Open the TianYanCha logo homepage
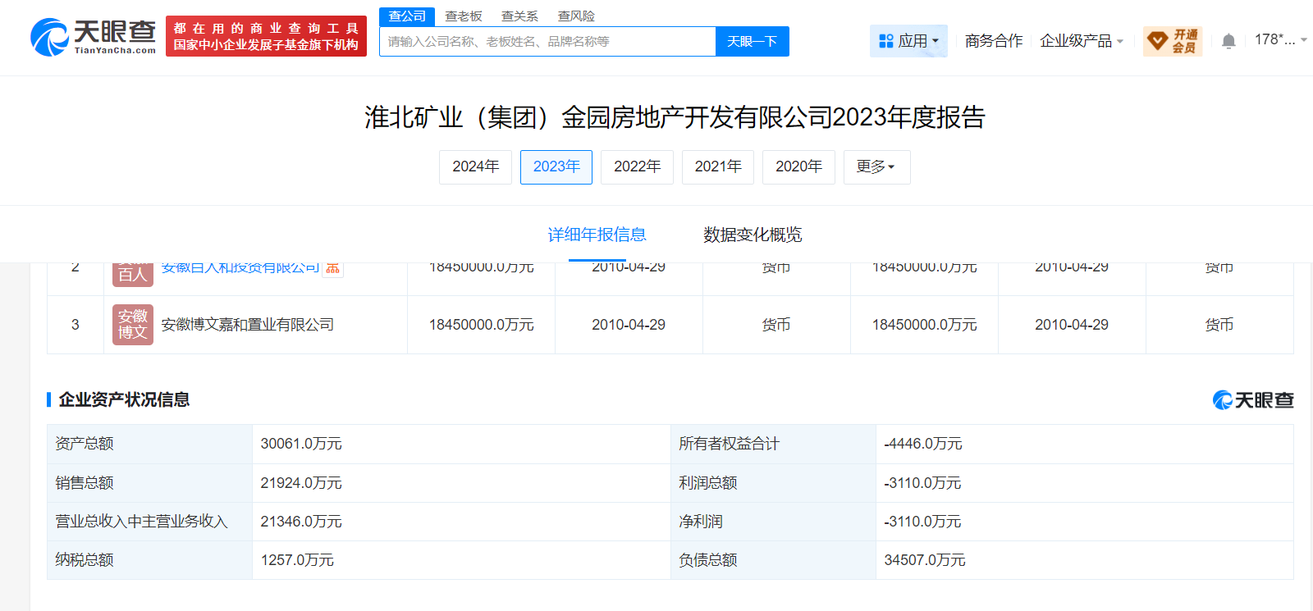Image resolution: width=1313 pixels, height=611 pixels. [x=93, y=37]
